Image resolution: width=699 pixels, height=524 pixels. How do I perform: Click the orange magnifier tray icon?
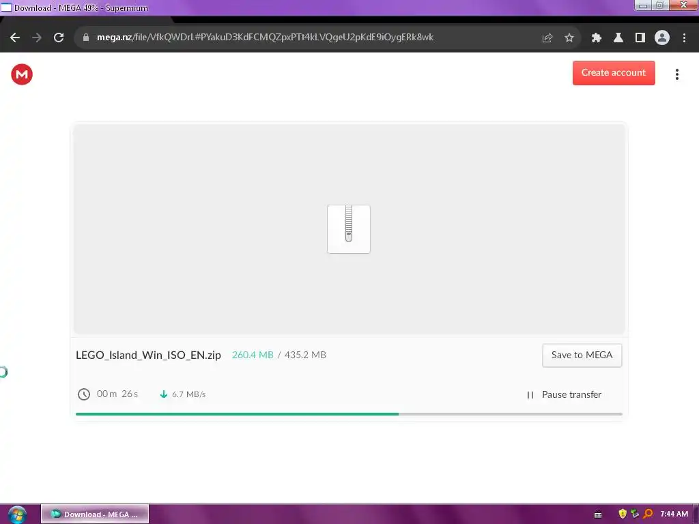648,514
